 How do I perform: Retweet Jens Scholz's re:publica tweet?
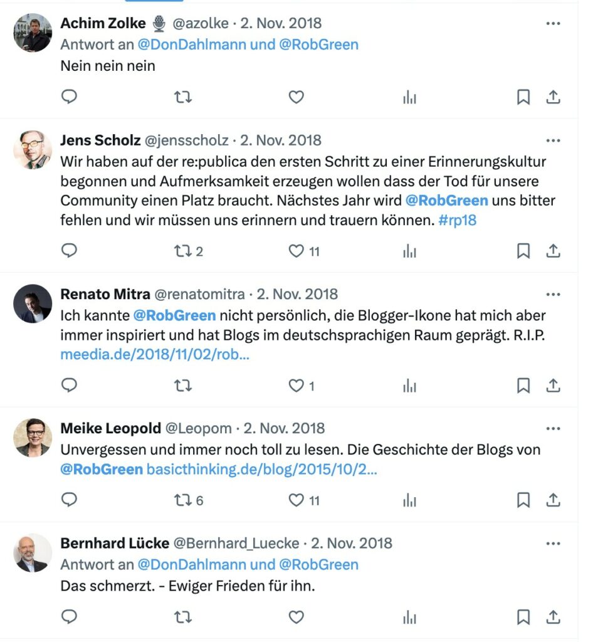pyautogui.click(x=182, y=251)
